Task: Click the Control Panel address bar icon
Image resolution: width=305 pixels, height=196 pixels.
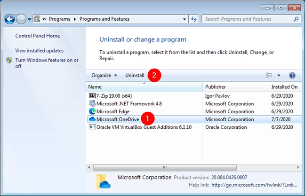Action: tap(37, 19)
